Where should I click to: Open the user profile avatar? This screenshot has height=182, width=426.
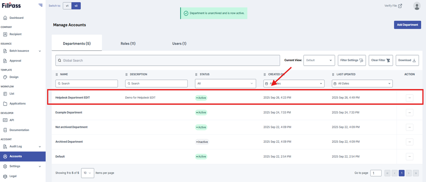click(x=417, y=6)
